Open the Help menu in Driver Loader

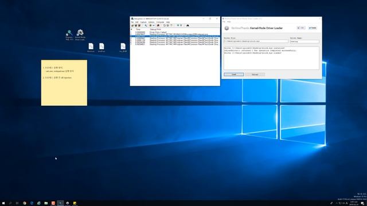coord(229,22)
